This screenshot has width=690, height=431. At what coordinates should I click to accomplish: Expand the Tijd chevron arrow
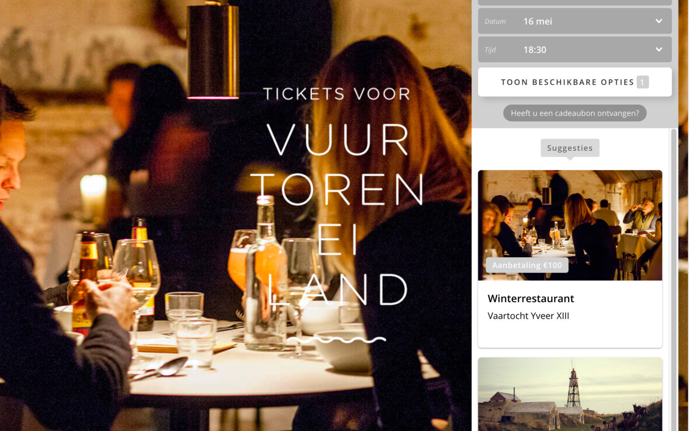pos(659,49)
